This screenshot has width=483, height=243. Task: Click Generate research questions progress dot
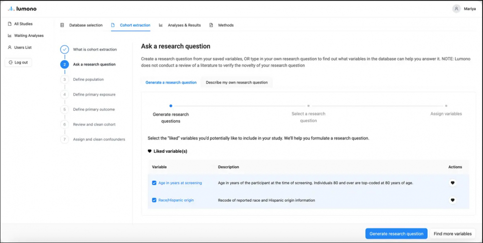(x=171, y=105)
